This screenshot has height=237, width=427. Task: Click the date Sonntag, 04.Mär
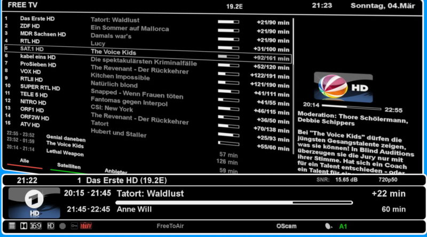tap(383, 6)
